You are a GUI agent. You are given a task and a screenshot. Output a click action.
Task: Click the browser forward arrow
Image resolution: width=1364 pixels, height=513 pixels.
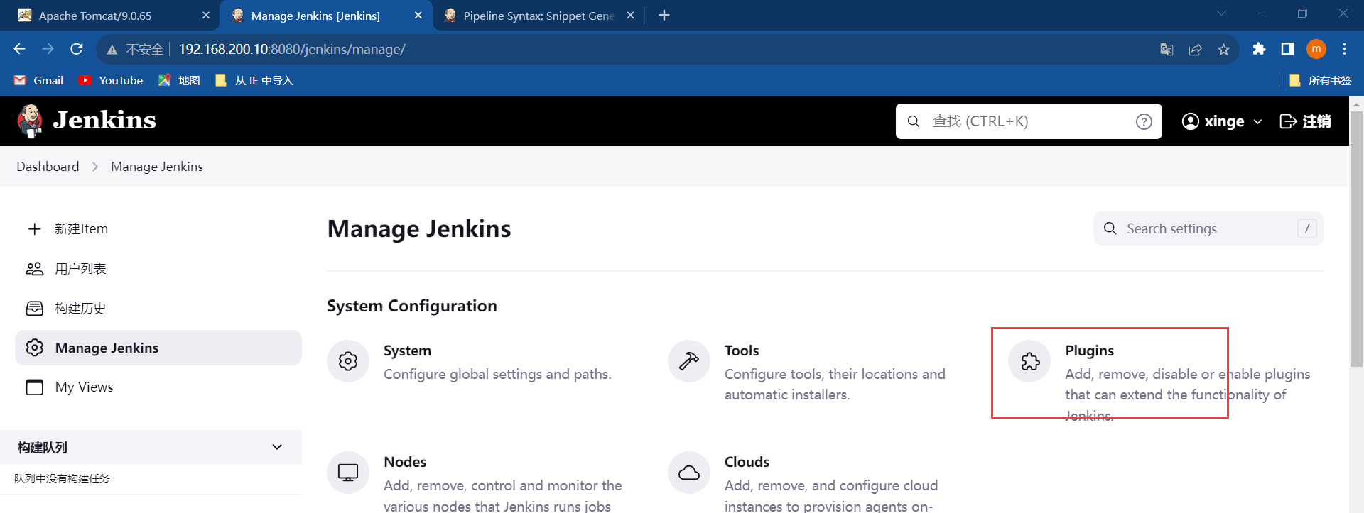click(x=48, y=49)
